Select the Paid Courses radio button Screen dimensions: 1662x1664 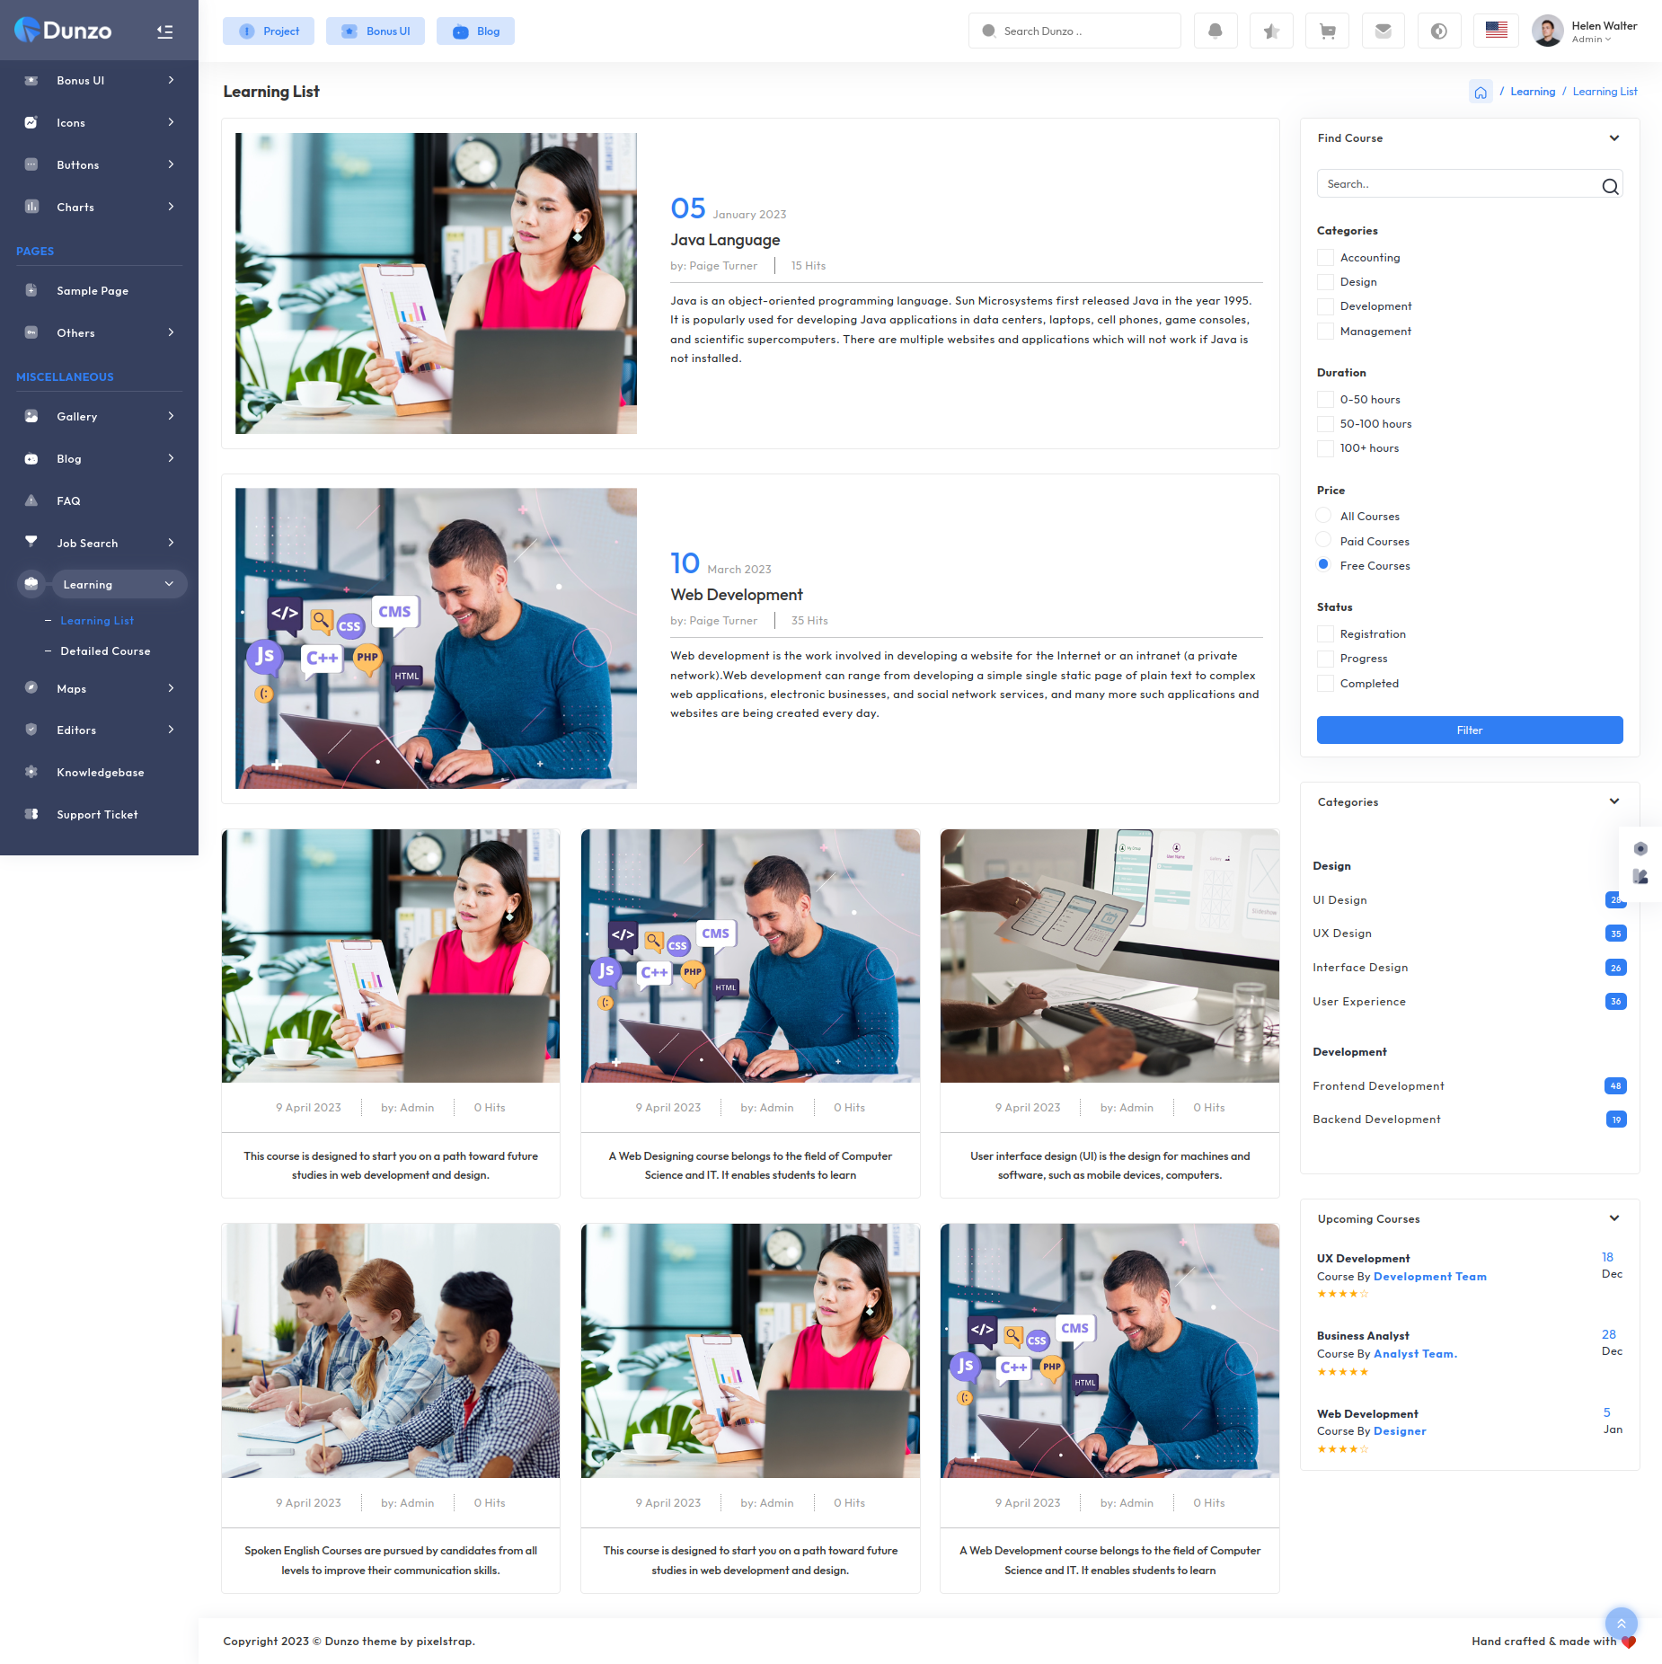pos(1323,540)
